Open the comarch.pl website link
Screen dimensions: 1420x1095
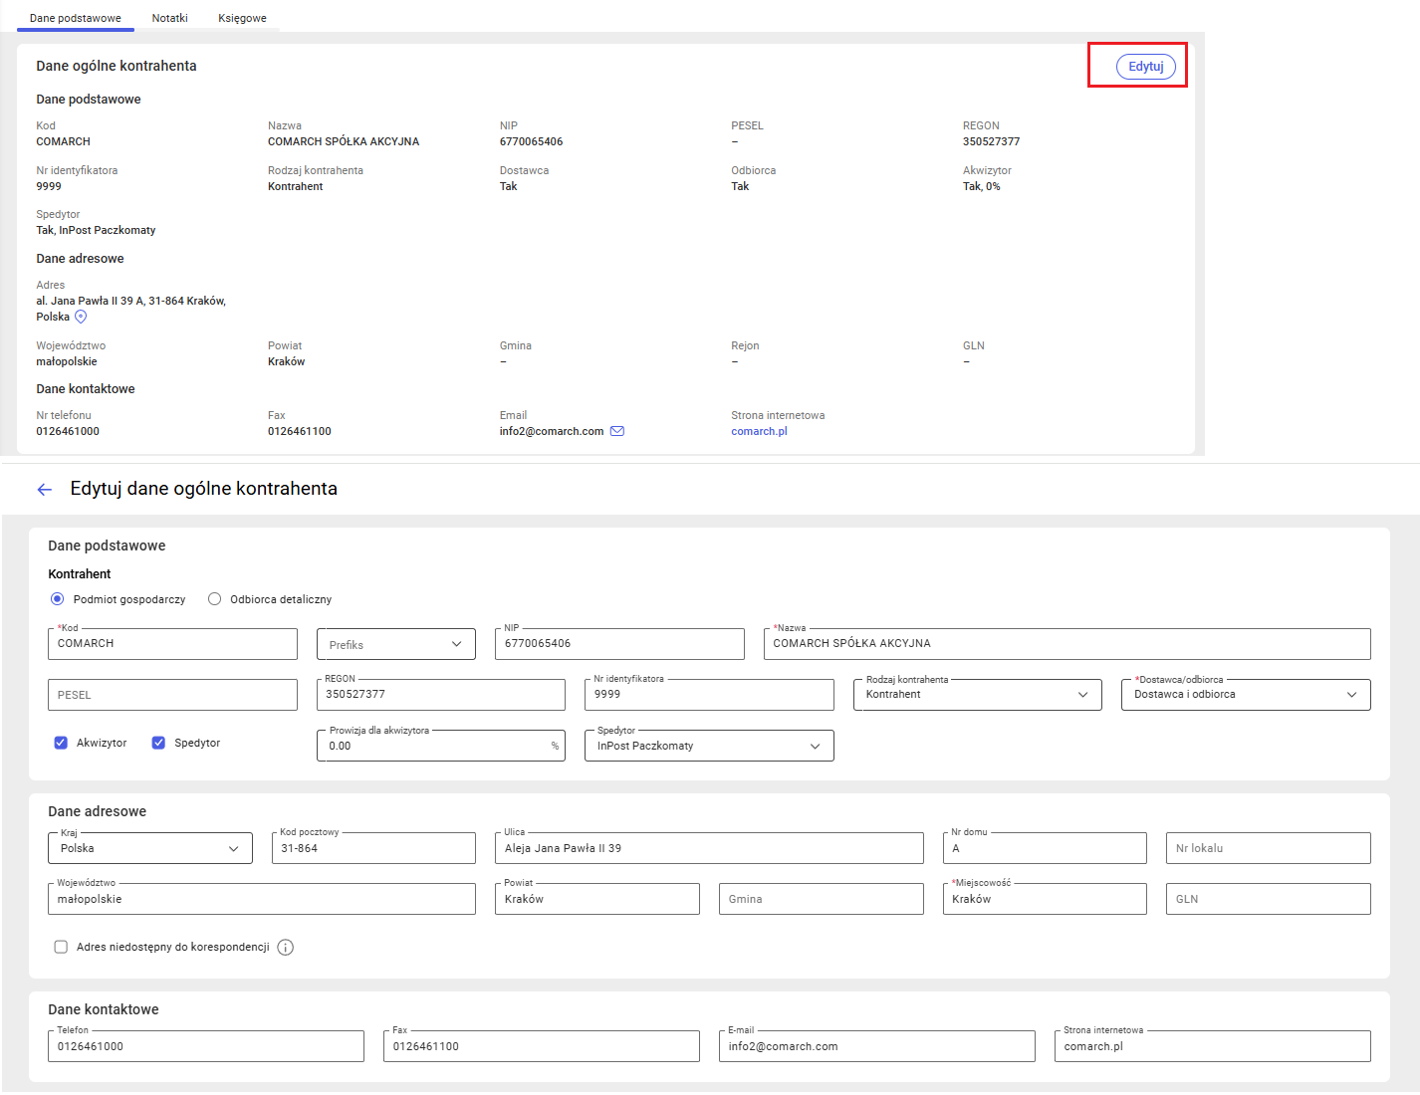pyautogui.click(x=759, y=431)
